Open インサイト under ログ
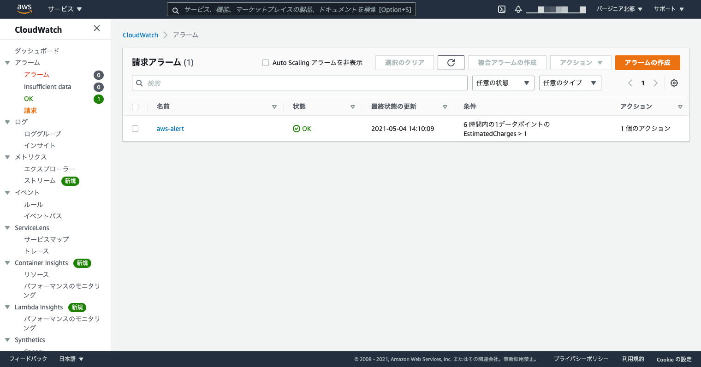 pyautogui.click(x=40, y=145)
